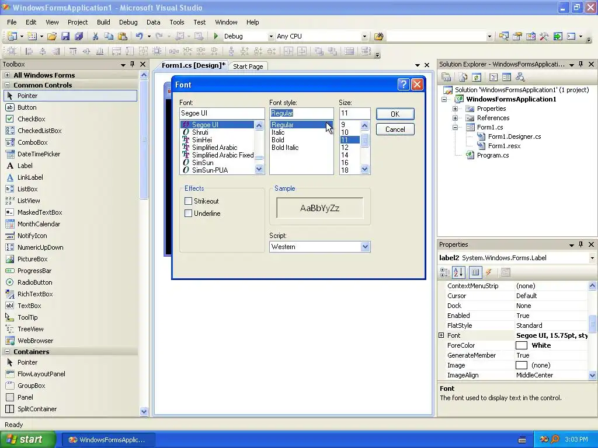Click Alphabetical sort icon in Properties panel
This screenshot has width=598, height=448.
458,272
